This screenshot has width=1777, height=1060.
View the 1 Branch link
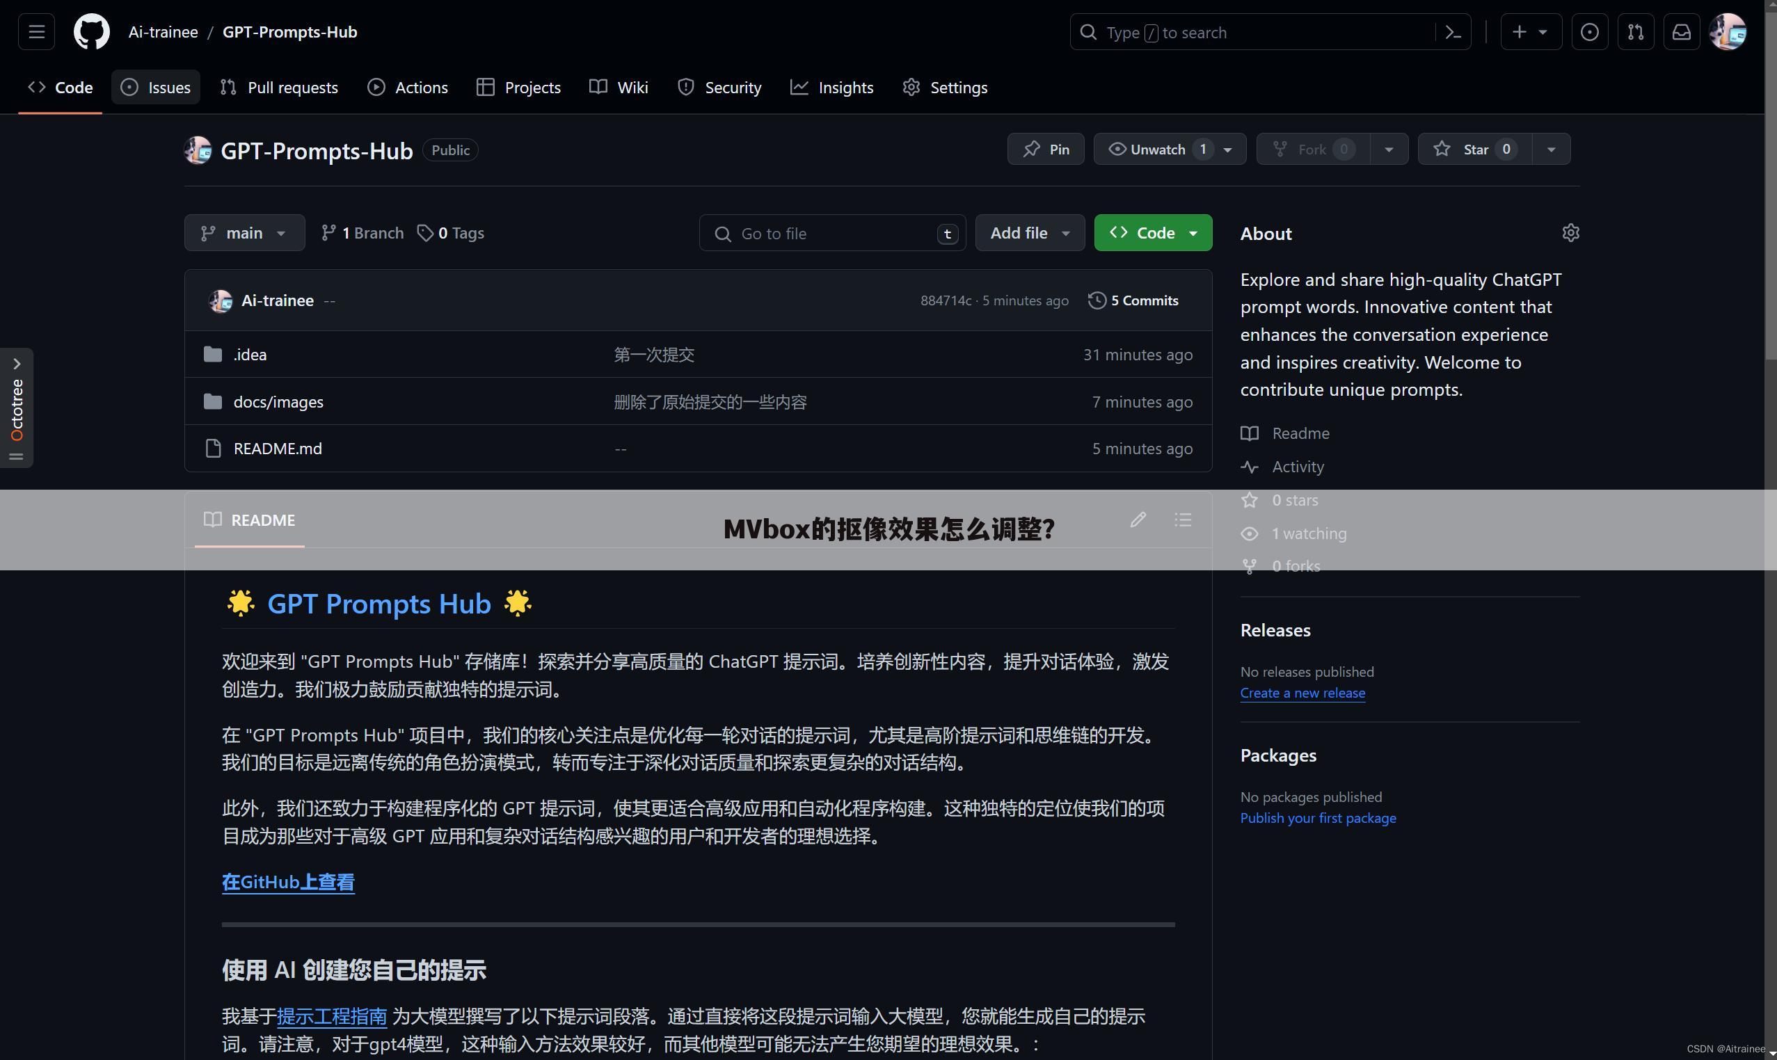click(x=362, y=233)
